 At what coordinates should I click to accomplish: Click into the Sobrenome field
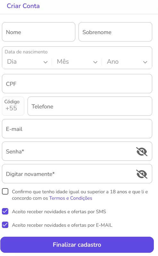115,32
